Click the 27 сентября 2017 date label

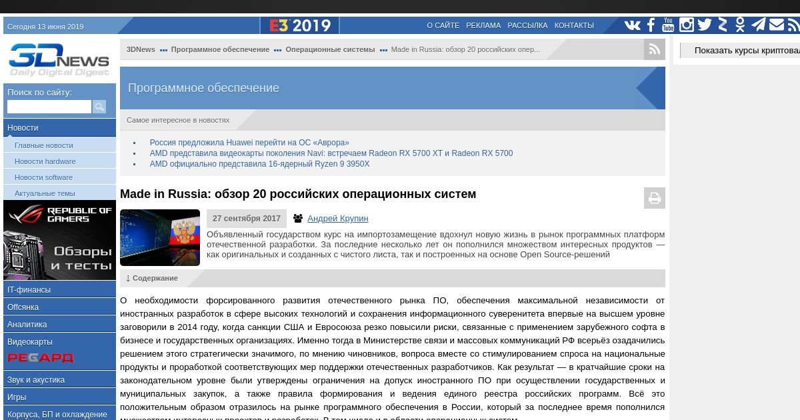[247, 219]
